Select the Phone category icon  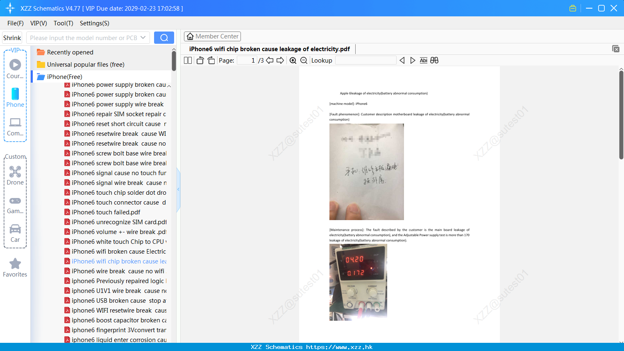pyautogui.click(x=15, y=97)
